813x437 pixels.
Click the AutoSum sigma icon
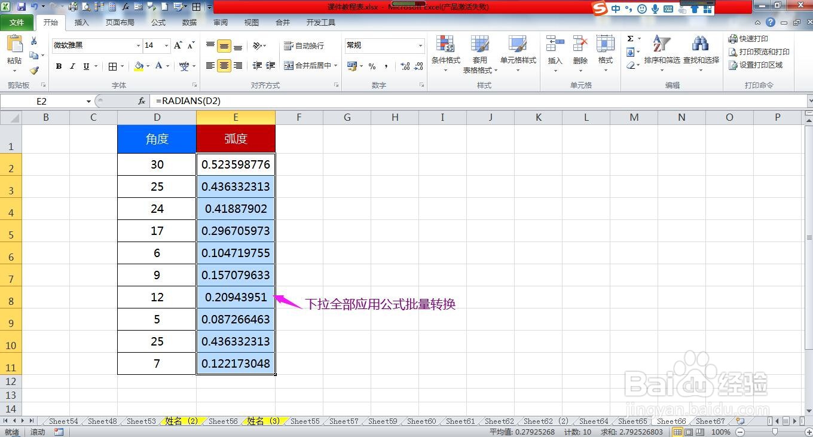click(630, 39)
